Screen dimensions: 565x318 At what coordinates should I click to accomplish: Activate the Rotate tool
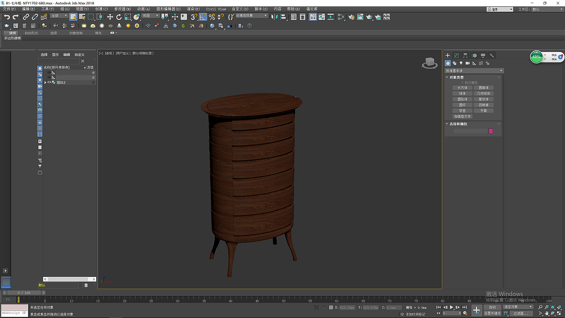pos(119,17)
